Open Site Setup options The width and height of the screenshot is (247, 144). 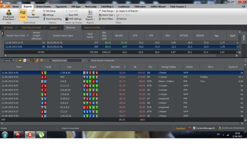[x=49, y=11]
